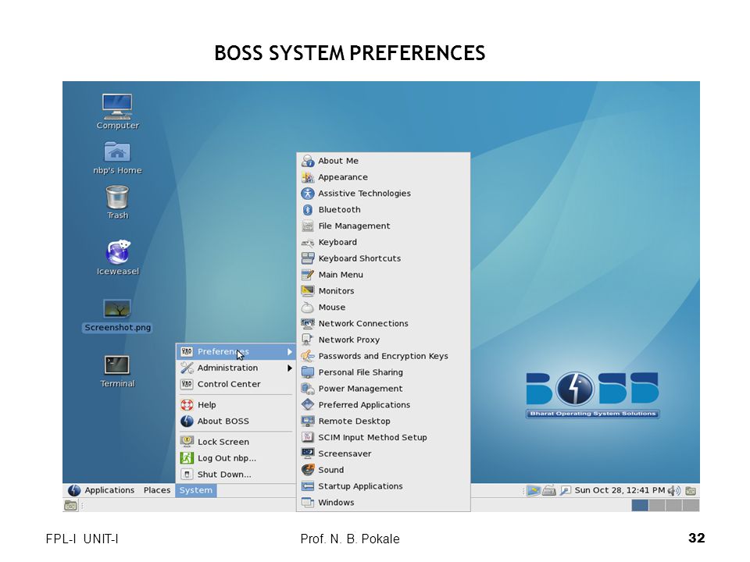Open the Places panel menu
This screenshot has width=750, height=562.
click(157, 490)
